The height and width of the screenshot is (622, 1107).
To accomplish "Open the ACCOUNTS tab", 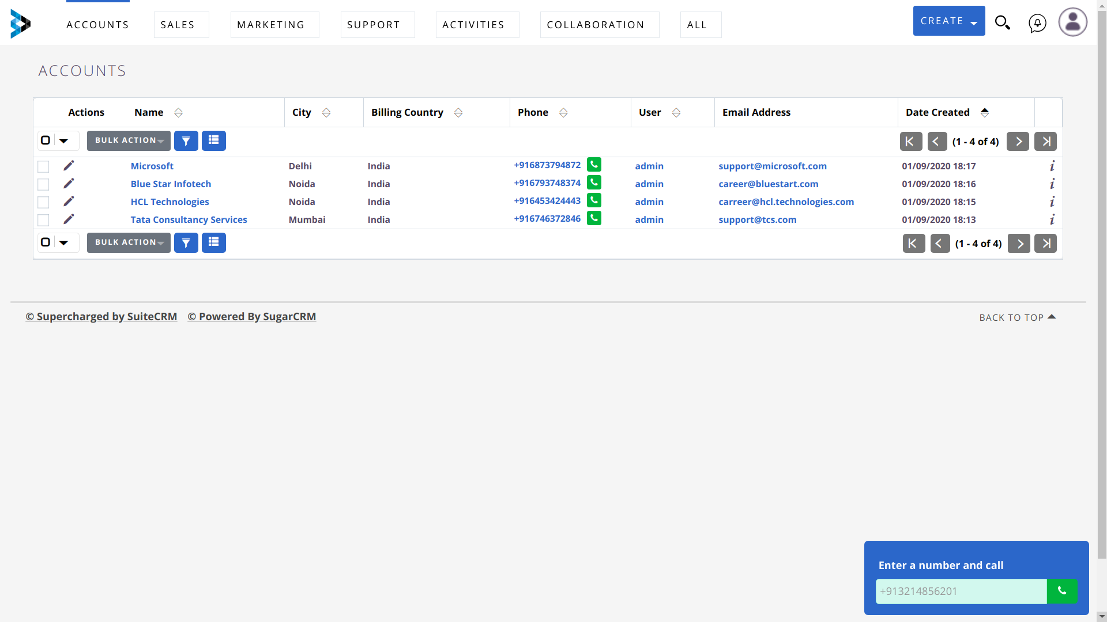I will (x=97, y=24).
